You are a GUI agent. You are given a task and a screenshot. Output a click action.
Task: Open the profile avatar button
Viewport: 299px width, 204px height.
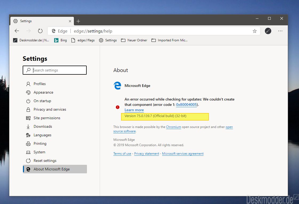tap(268, 31)
